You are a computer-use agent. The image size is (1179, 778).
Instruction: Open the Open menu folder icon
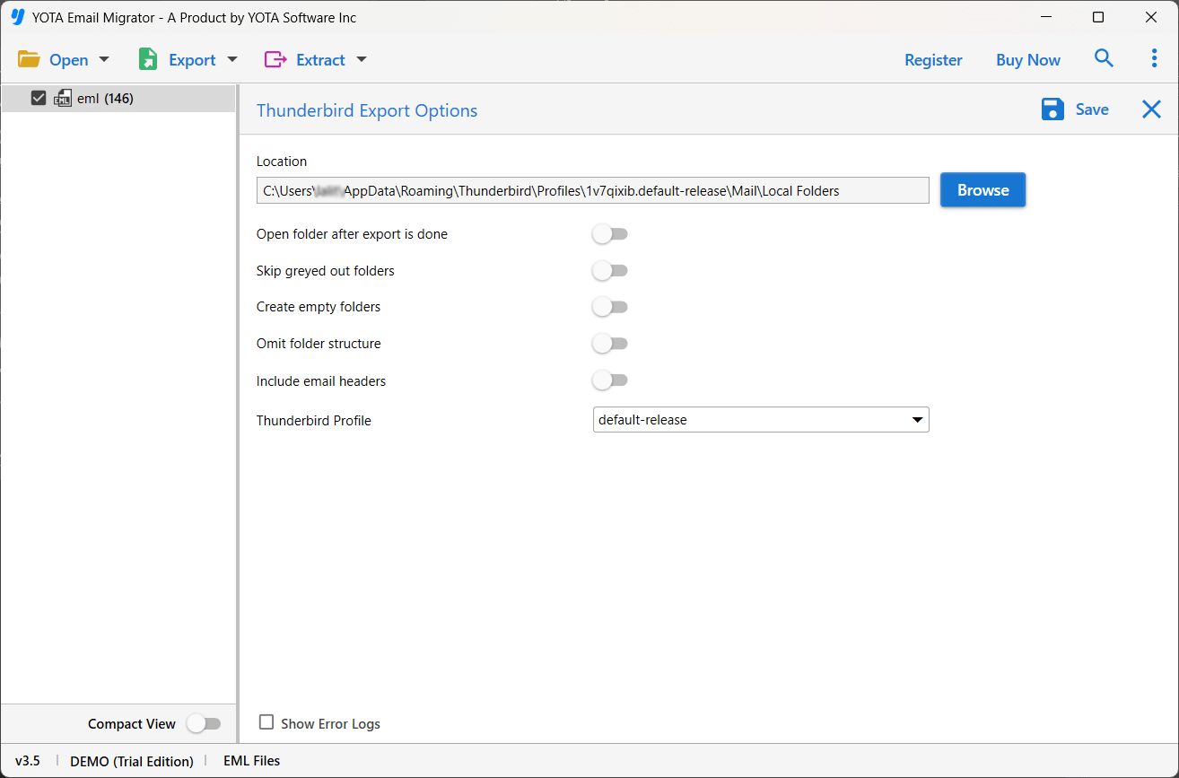click(x=30, y=59)
